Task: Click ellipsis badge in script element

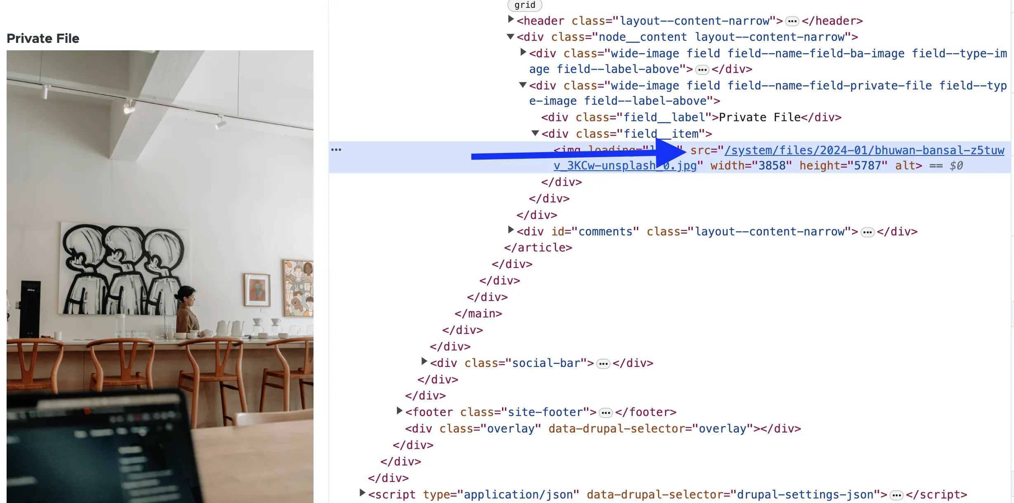Action: [896, 495]
